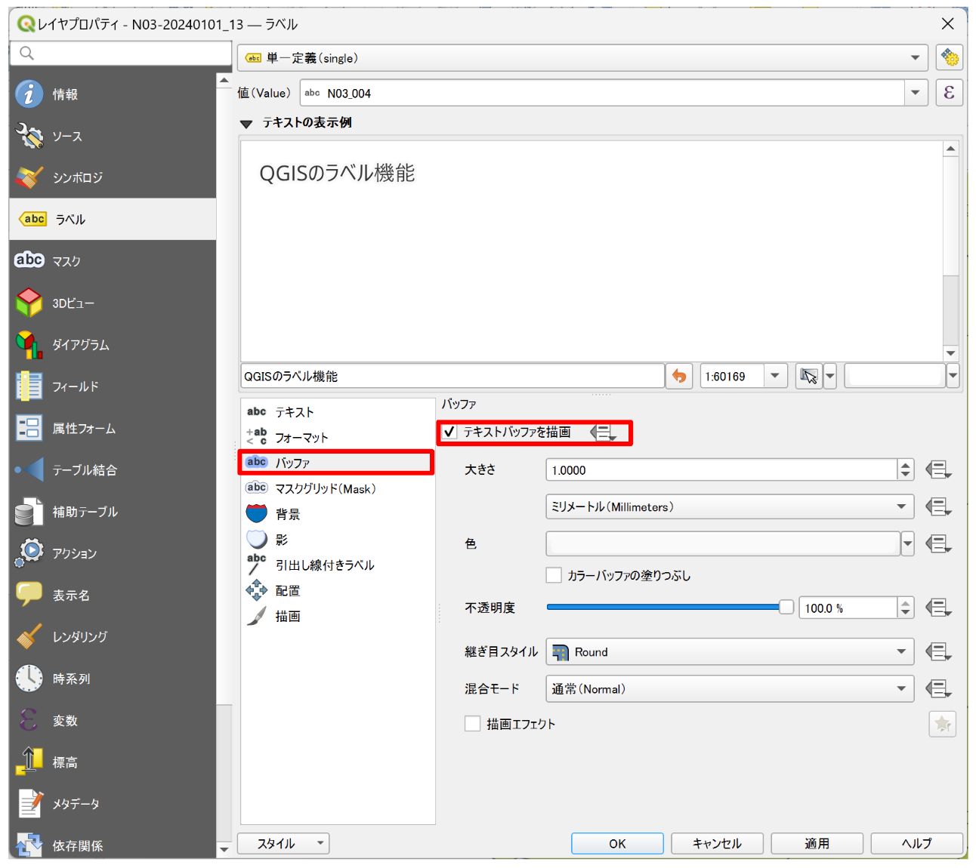Click the label engine settings icon
The height and width of the screenshot is (868, 976).
[949, 58]
